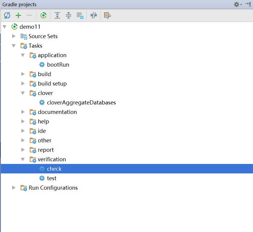
Task: Refresh all Gradle projects
Action: coord(7,15)
